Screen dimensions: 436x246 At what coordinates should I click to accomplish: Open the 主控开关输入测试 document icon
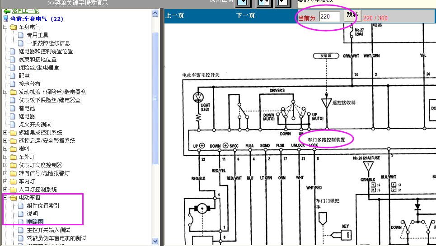[21, 230]
